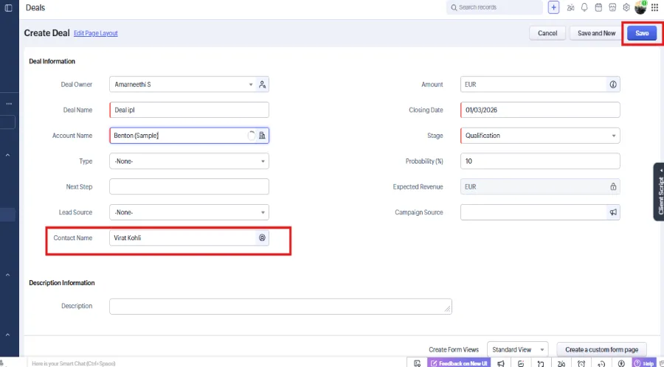Open the apps grid launcher
Screen dimensions: 664x367
tap(654, 7)
